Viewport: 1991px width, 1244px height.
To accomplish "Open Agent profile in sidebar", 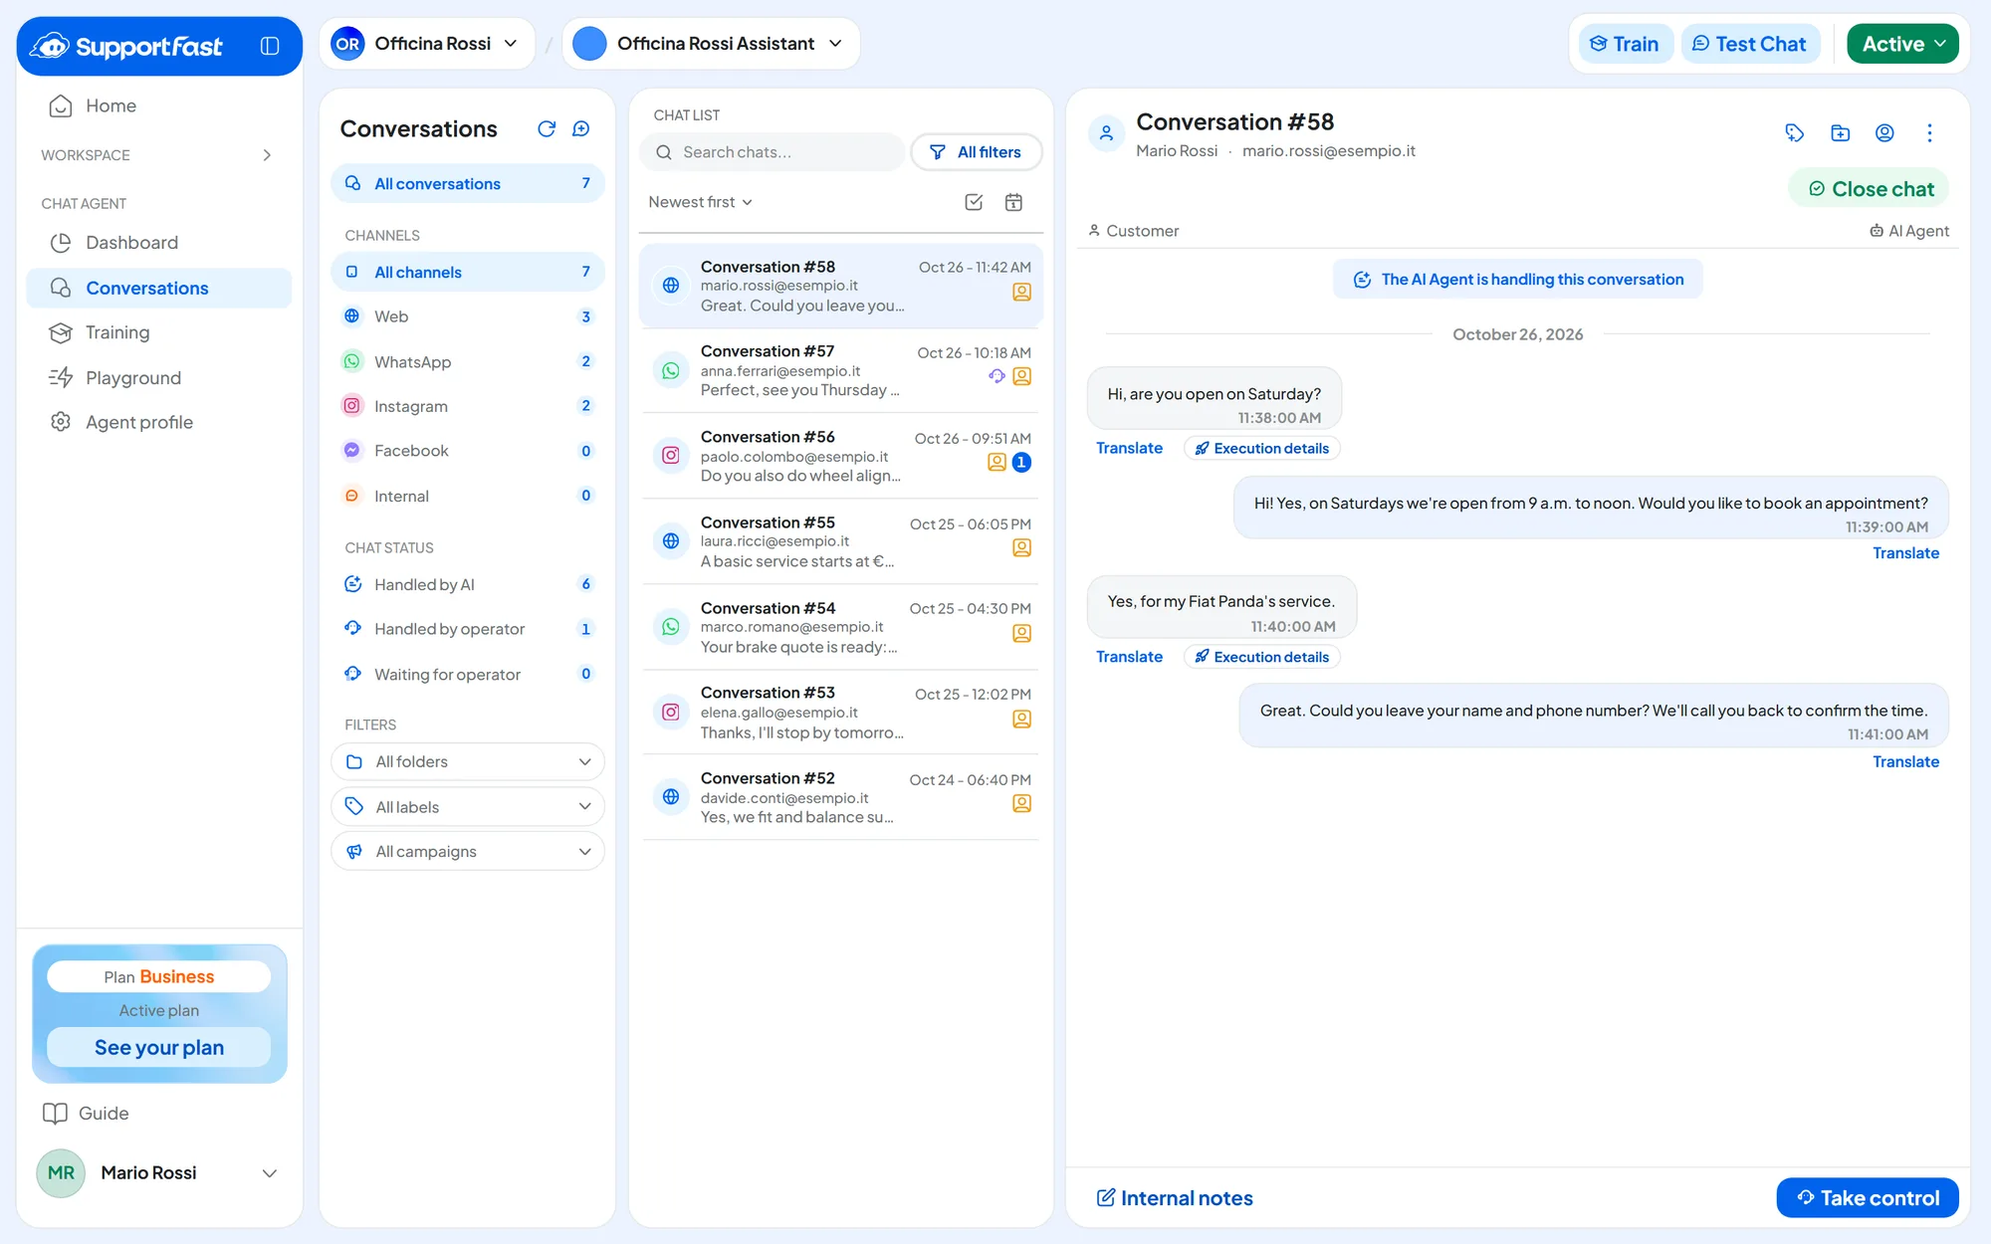I will pos(159,422).
